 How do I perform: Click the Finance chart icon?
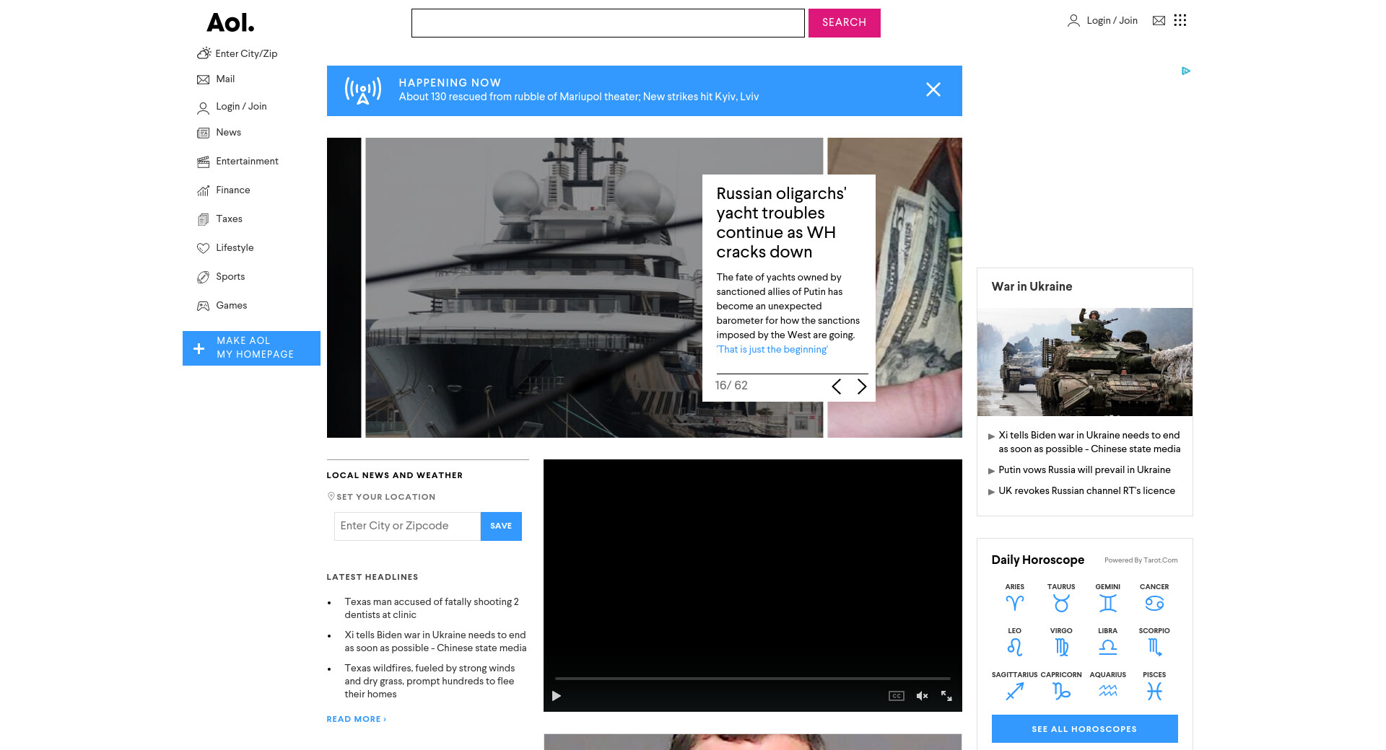click(x=204, y=190)
